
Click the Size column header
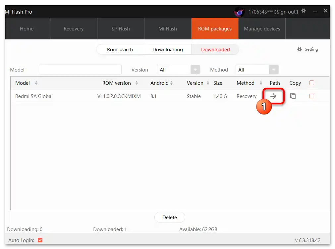tap(218, 83)
